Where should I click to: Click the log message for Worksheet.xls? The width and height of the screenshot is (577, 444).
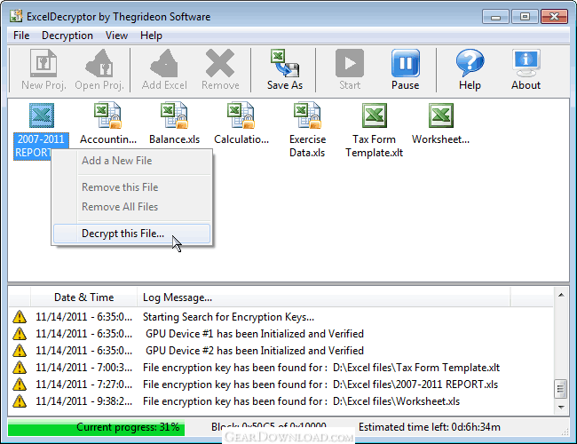302,401
